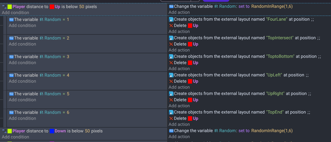The width and height of the screenshot is (331, 142).
Task: Click the variable icon of the first Change the variable action
Action: (x=171, y=6)
